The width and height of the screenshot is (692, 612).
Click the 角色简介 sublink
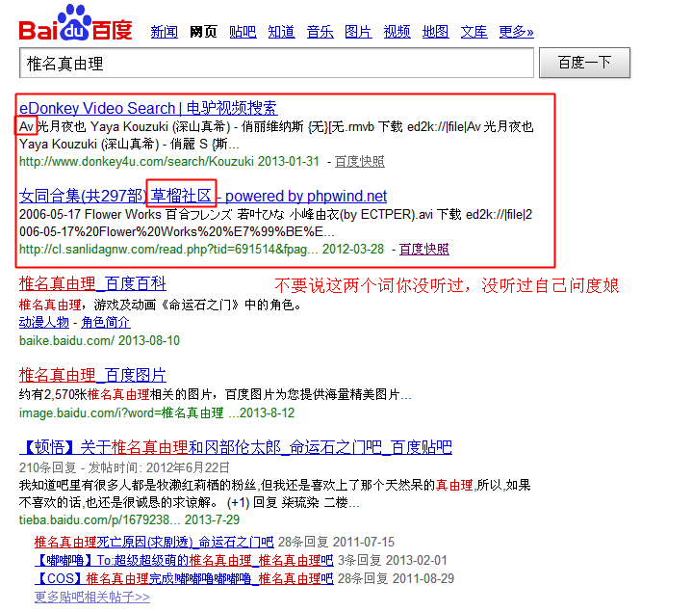point(106,322)
